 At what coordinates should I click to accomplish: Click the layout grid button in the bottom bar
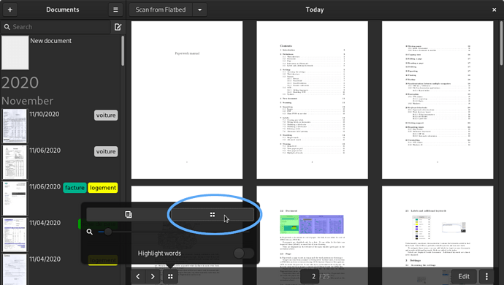pos(170,276)
